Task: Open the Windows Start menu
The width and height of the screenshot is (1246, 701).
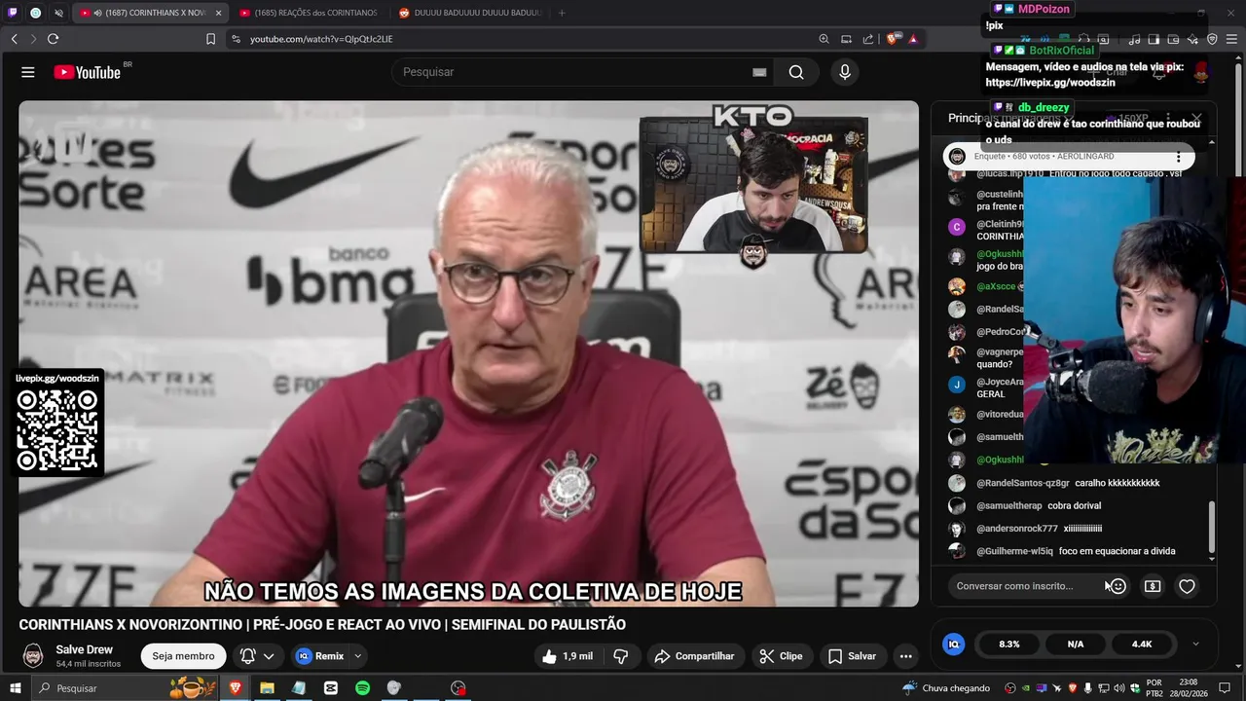Action: (x=15, y=688)
